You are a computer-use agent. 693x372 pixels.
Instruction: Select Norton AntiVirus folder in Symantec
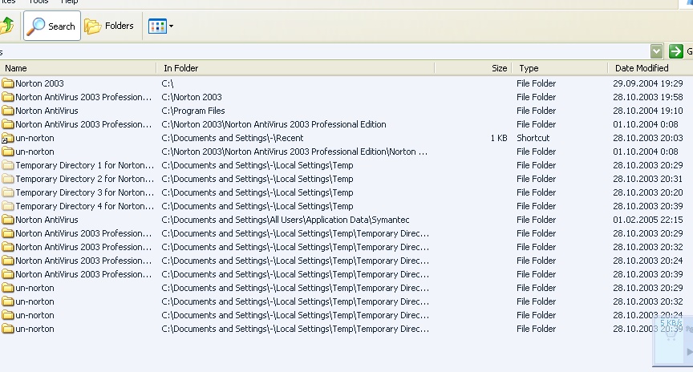pos(47,220)
